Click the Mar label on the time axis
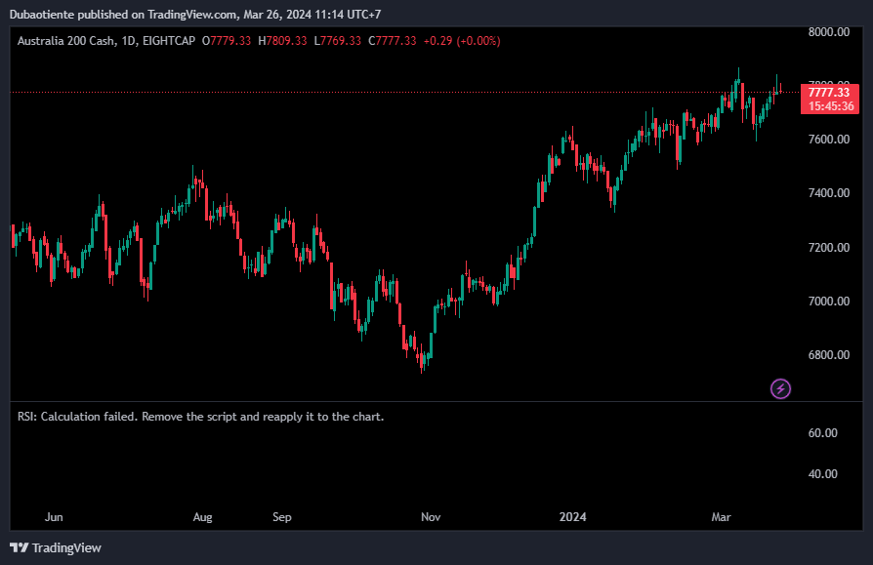This screenshot has height=565, width=873. point(721,516)
